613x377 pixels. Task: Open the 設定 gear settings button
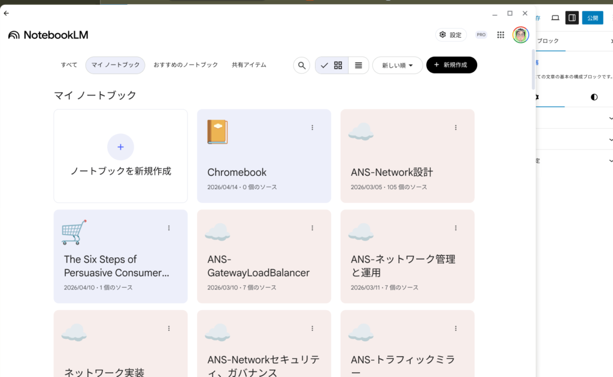point(451,35)
